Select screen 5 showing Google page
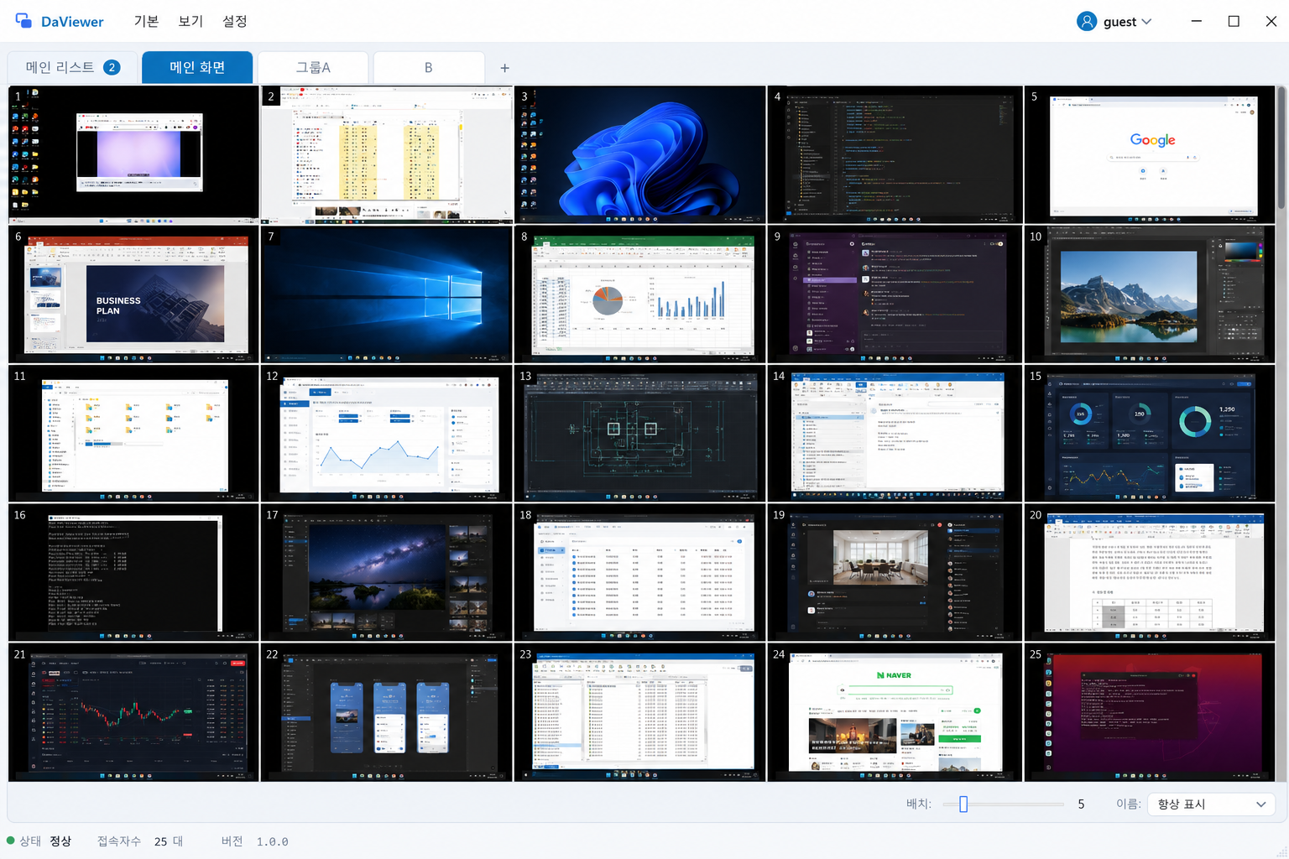This screenshot has width=1289, height=859. 1150,154
